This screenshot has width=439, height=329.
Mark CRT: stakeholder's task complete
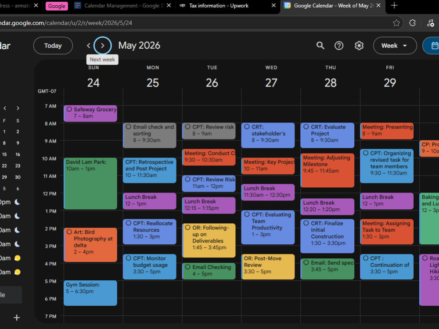tap(247, 127)
